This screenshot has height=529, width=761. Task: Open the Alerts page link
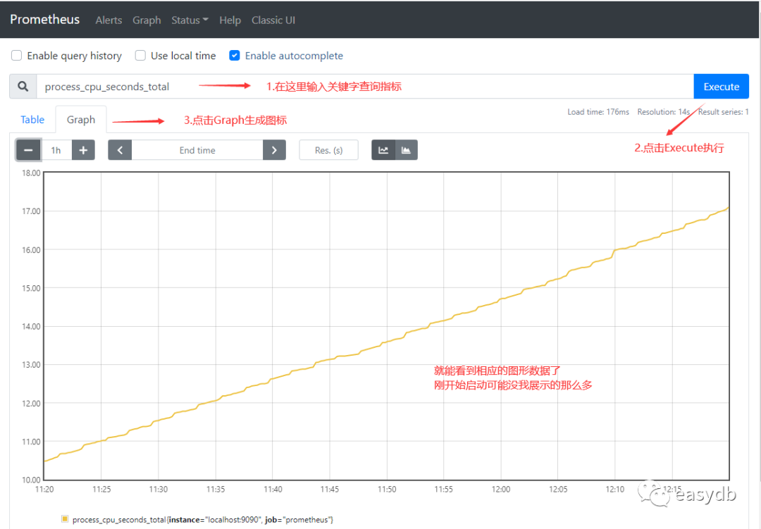109,20
